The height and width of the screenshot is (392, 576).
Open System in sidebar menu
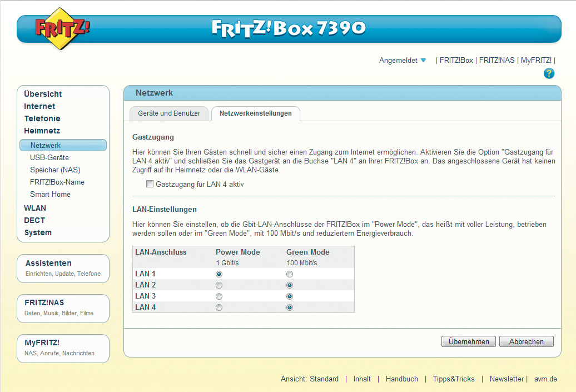[38, 232]
